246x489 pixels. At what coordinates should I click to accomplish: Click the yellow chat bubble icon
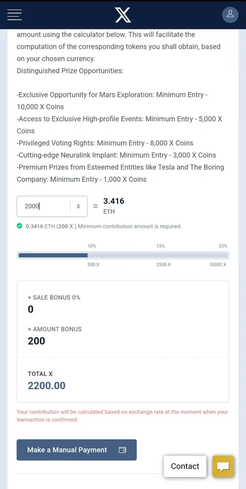[223, 466]
